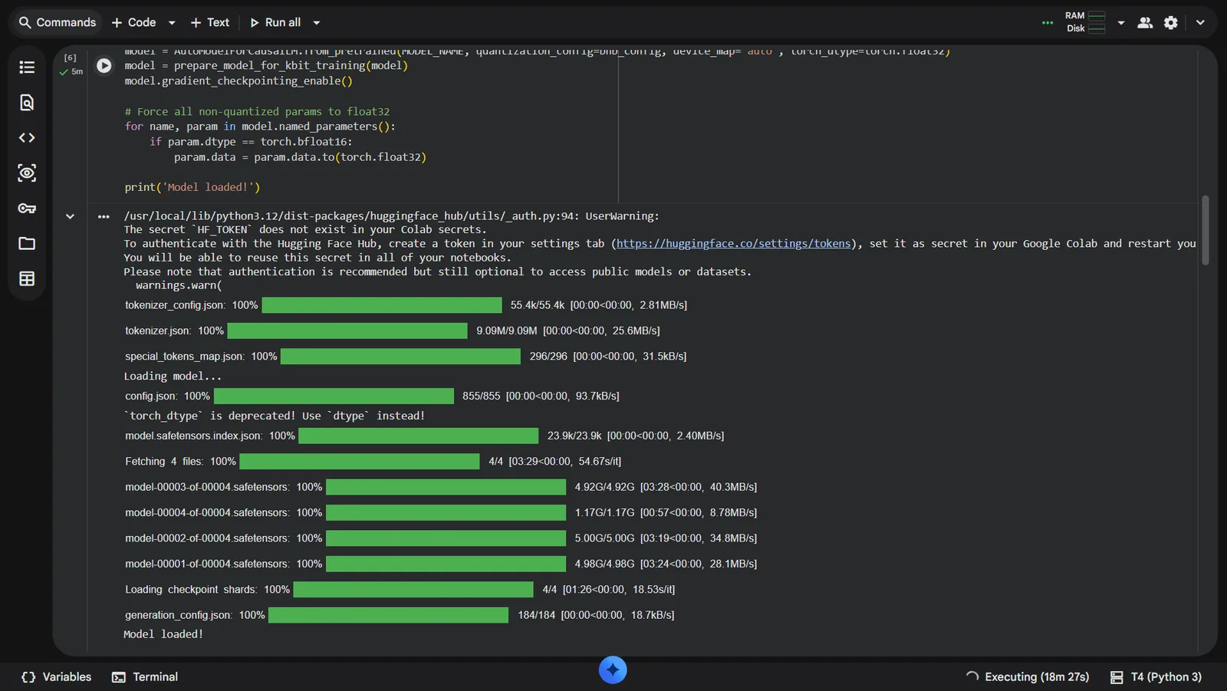Open the Terminal panel
Image resolution: width=1227 pixels, height=691 pixels.
click(x=145, y=677)
